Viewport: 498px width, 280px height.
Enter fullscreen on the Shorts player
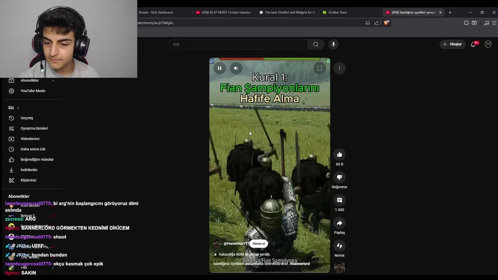(320, 68)
